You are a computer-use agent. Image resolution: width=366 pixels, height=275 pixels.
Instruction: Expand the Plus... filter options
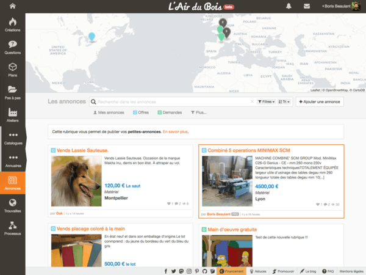pyautogui.click(x=198, y=112)
